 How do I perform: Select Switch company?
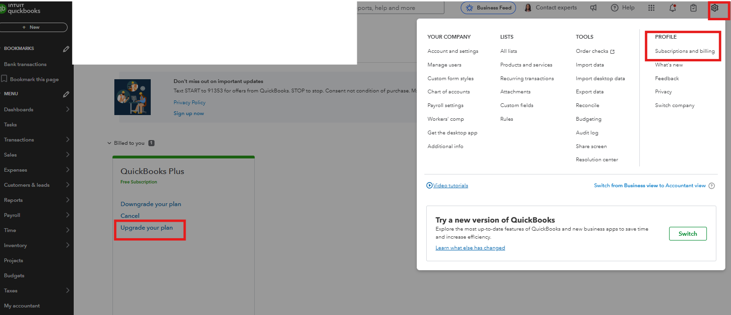click(675, 106)
